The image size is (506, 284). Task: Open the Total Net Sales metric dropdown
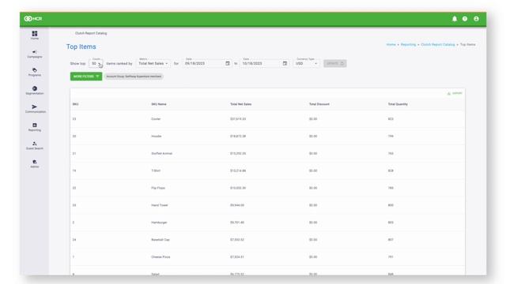coord(153,63)
